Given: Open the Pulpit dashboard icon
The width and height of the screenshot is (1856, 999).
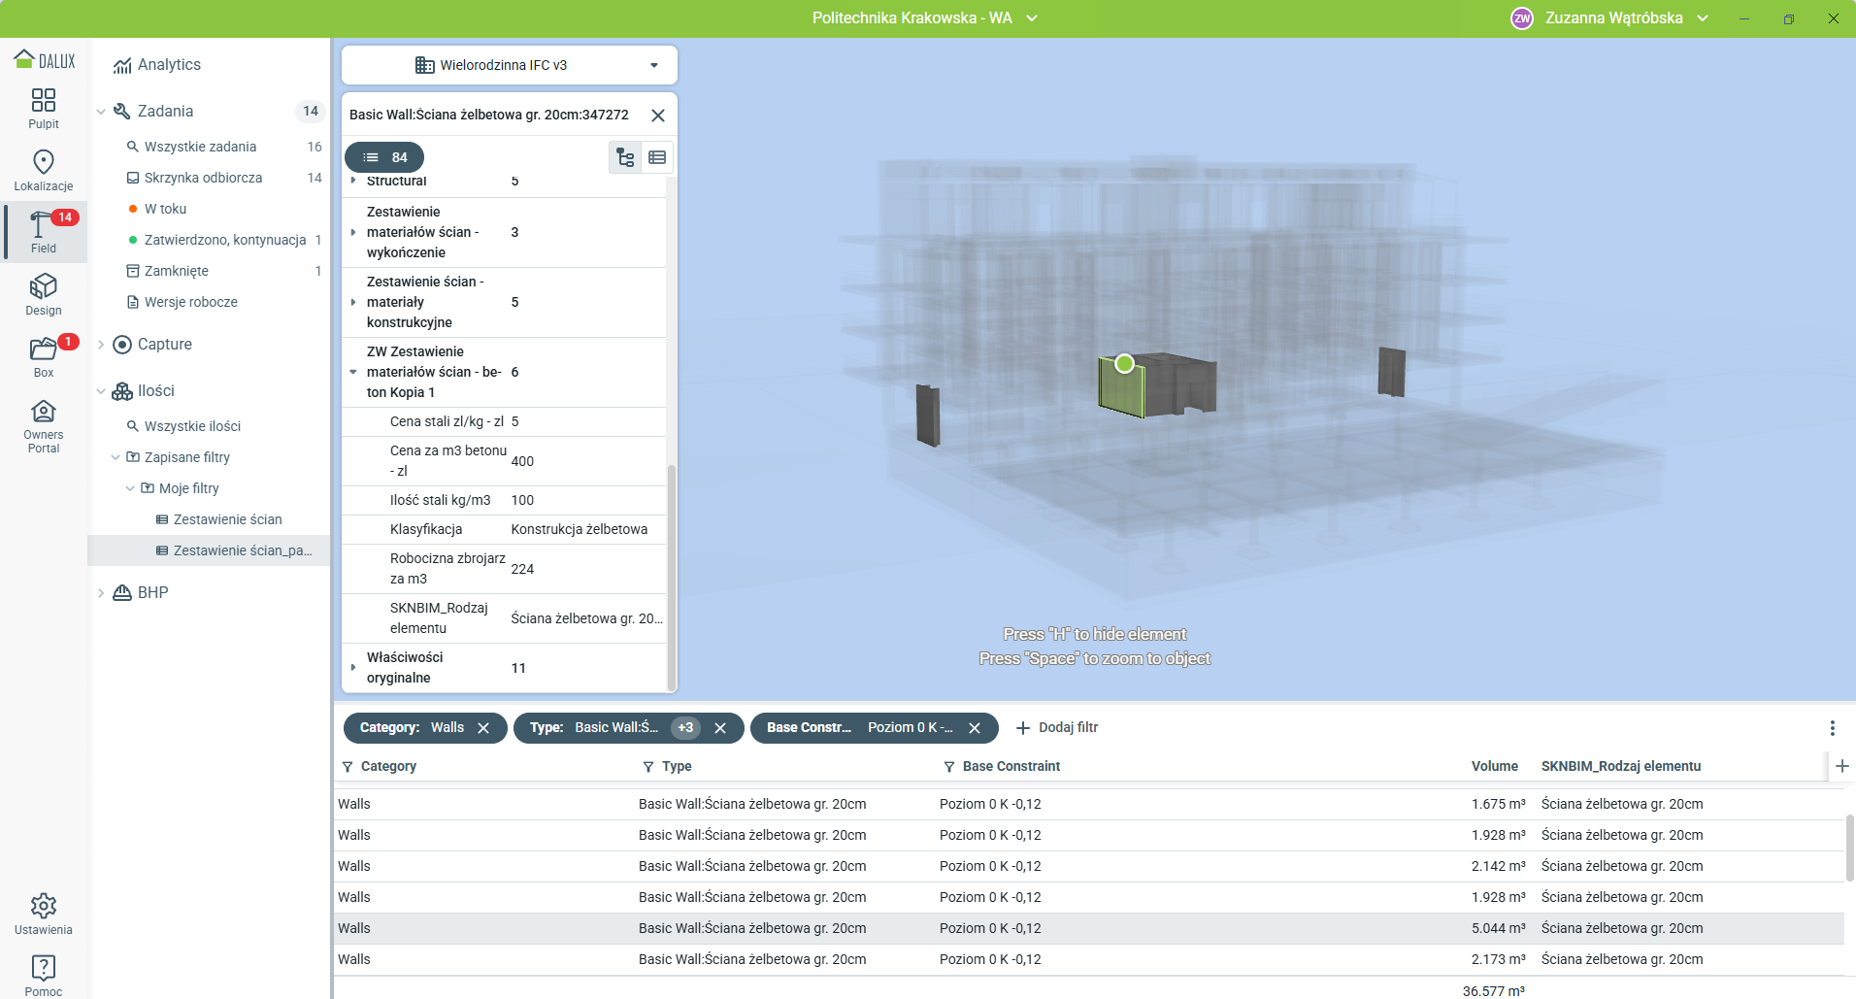Looking at the screenshot, I should coord(44,108).
